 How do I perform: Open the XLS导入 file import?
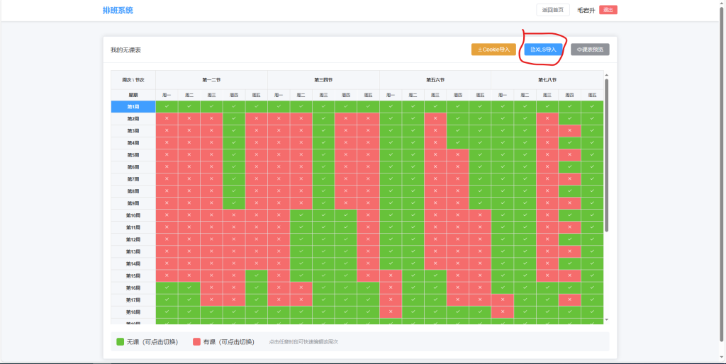coord(543,50)
